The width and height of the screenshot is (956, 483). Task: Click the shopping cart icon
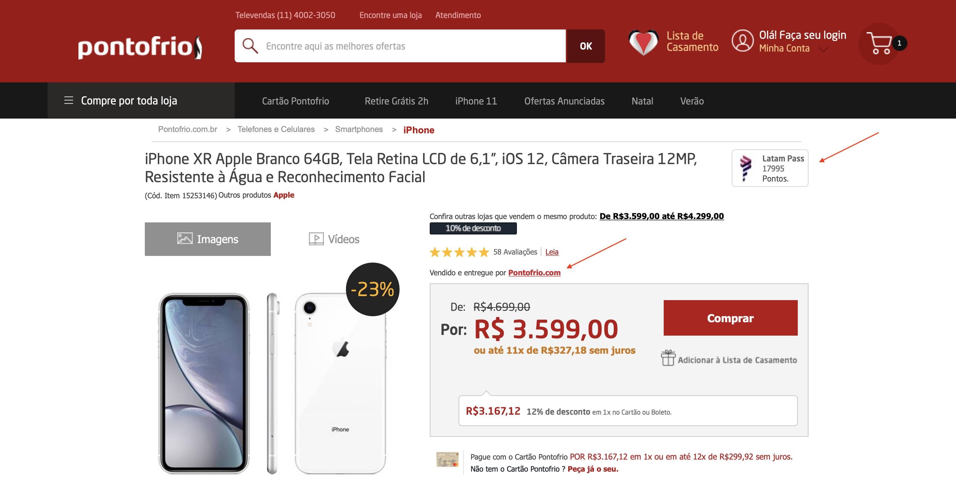tap(879, 44)
